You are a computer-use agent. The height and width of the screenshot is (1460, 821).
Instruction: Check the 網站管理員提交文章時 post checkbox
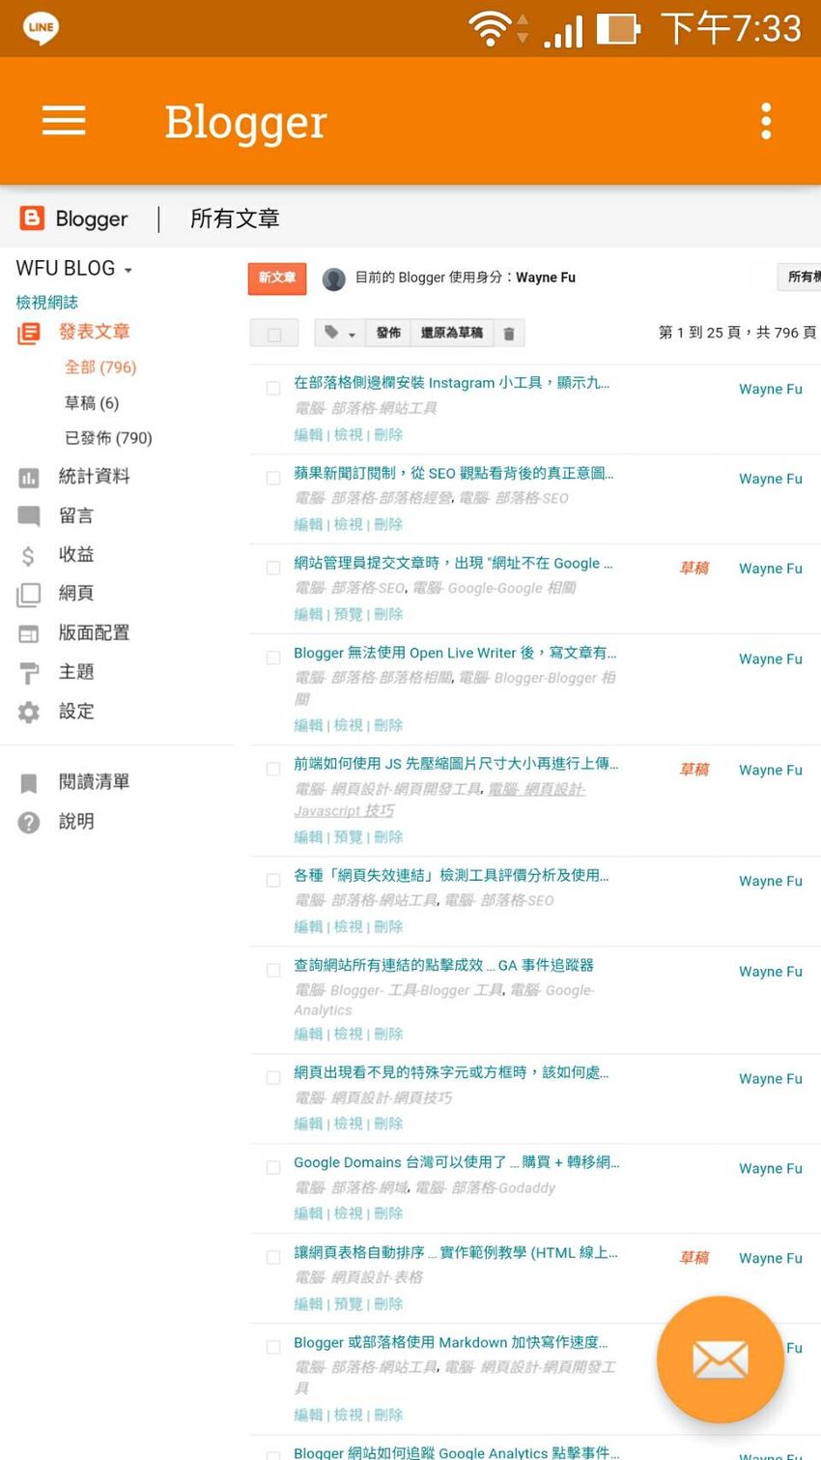[x=273, y=569]
